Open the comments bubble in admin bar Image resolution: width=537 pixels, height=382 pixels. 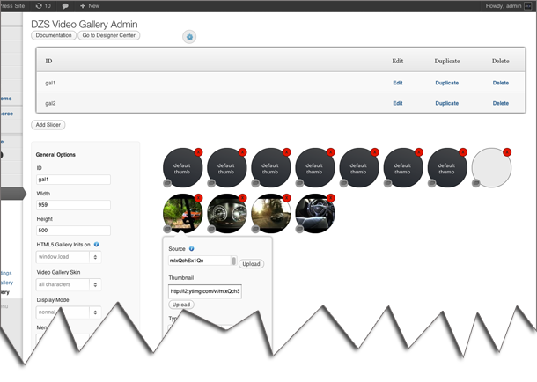(65, 6)
